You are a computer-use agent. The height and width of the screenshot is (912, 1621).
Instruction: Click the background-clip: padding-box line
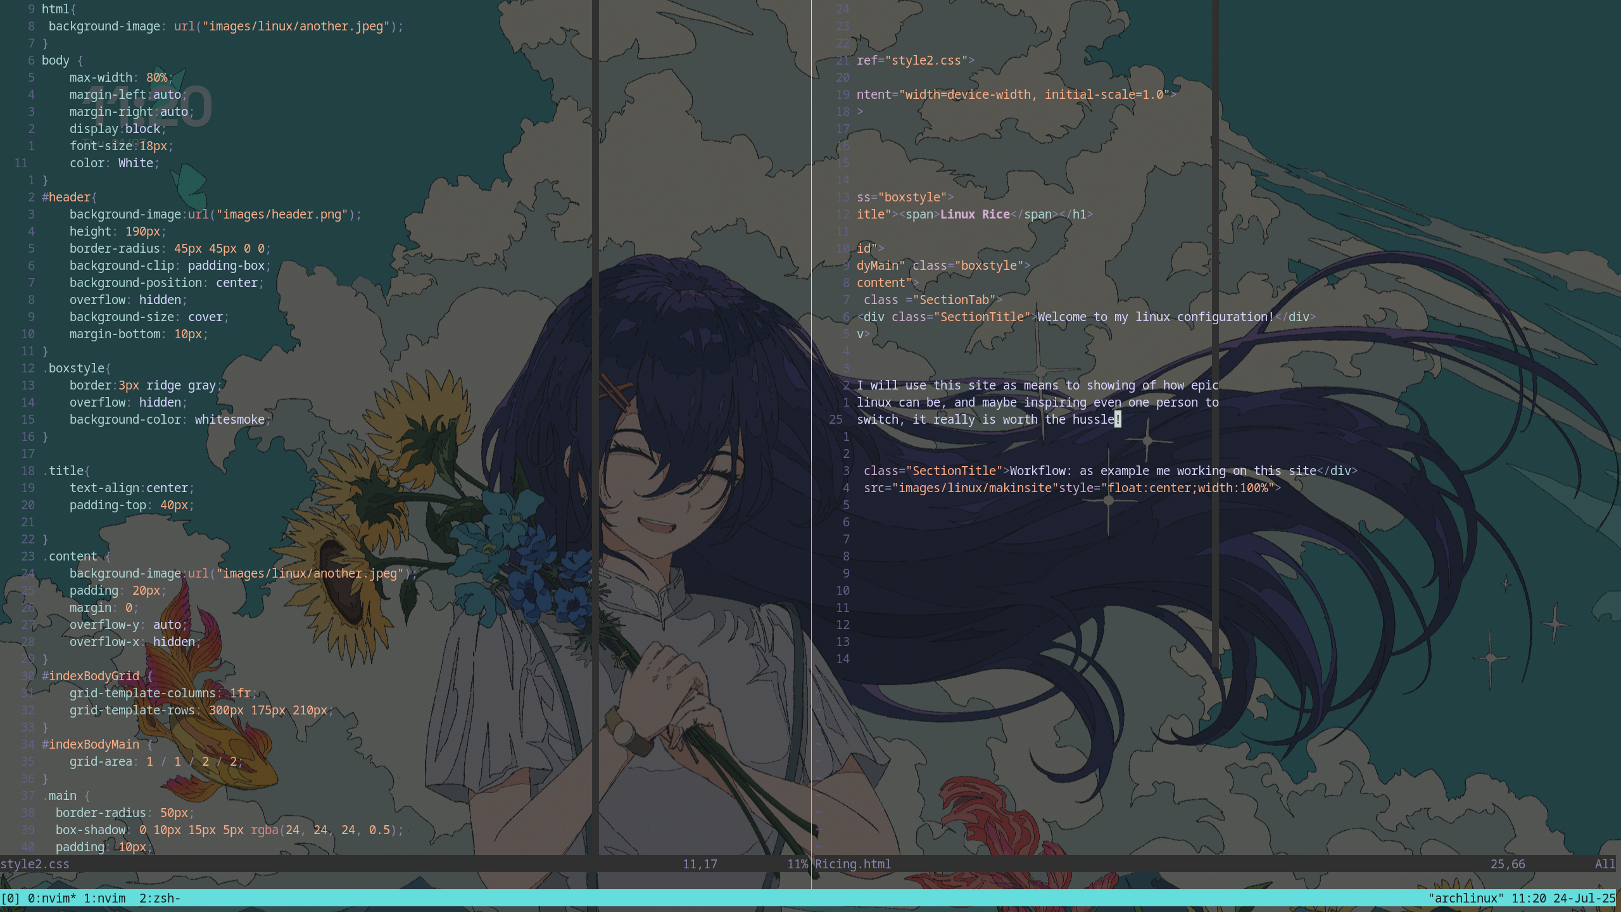pyautogui.click(x=170, y=265)
